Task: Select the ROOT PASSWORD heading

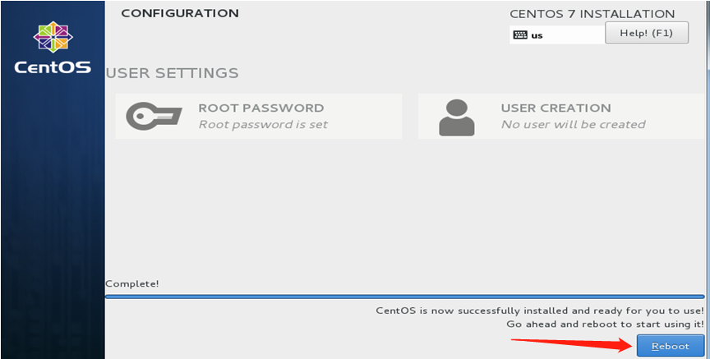Action: [261, 108]
